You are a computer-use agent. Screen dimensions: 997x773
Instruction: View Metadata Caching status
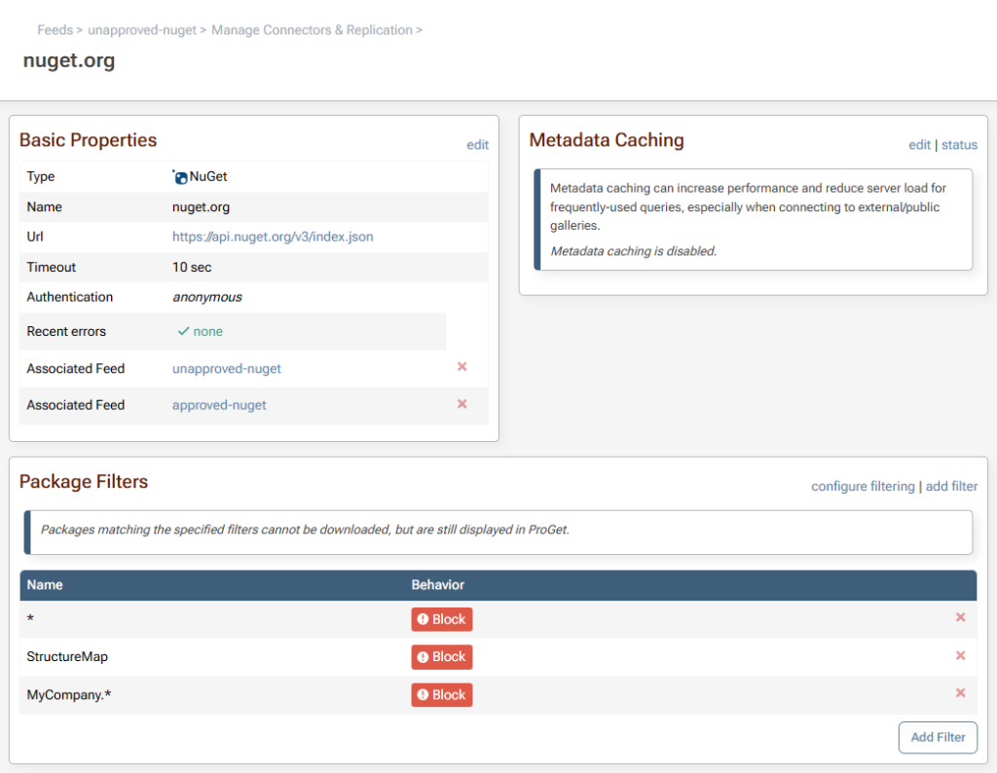click(x=959, y=145)
